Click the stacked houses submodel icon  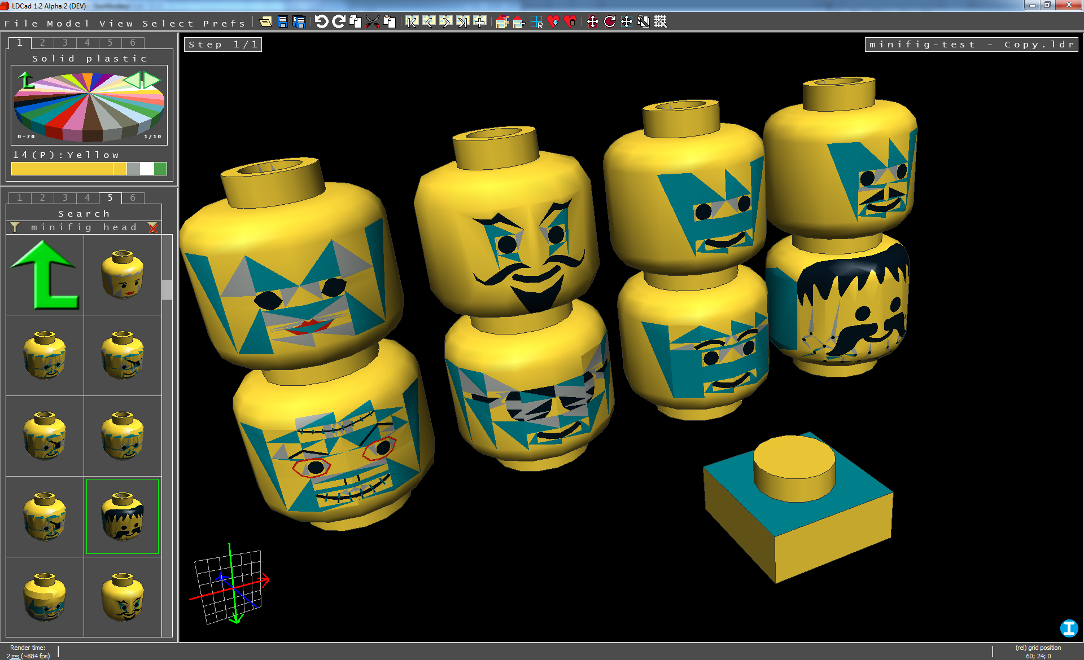click(502, 22)
